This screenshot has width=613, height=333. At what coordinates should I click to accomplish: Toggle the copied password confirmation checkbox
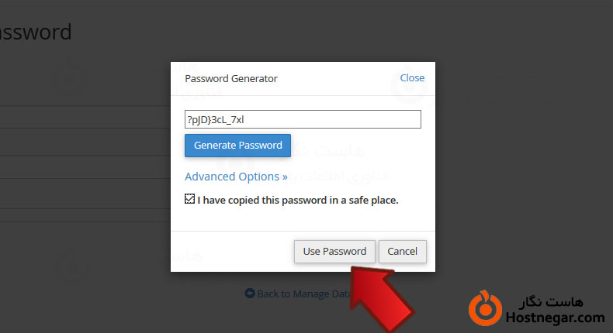tap(190, 199)
